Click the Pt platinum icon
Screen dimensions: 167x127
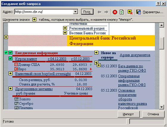click(x=16, y=108)
